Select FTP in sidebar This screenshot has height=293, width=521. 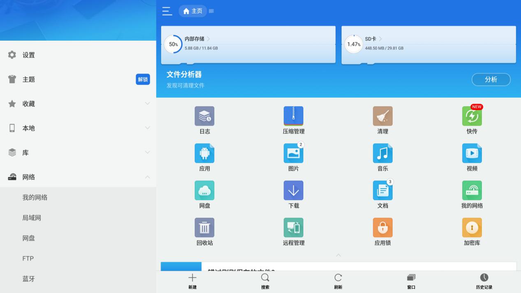(x=78, y=258)
